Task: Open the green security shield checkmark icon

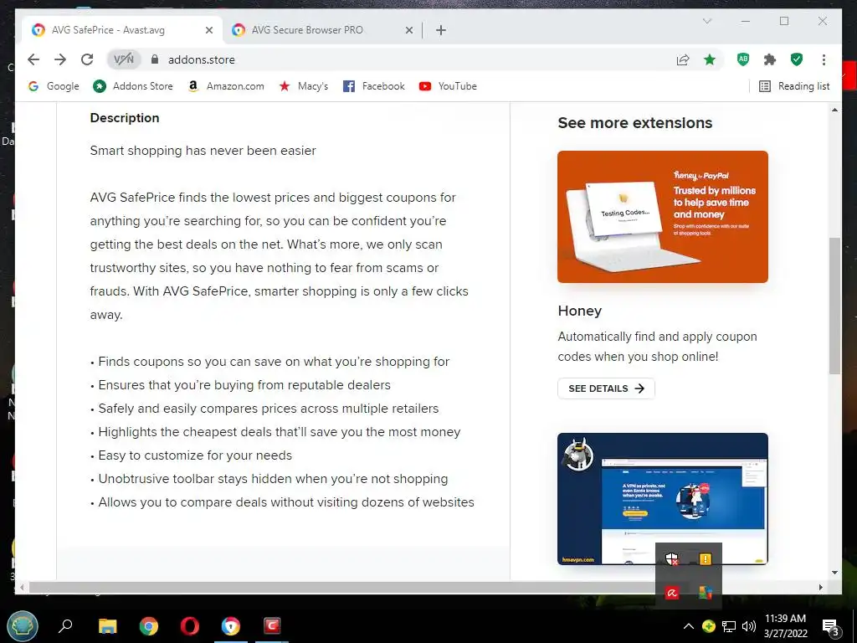Action: pyautogui.click(x=797, y=59)
